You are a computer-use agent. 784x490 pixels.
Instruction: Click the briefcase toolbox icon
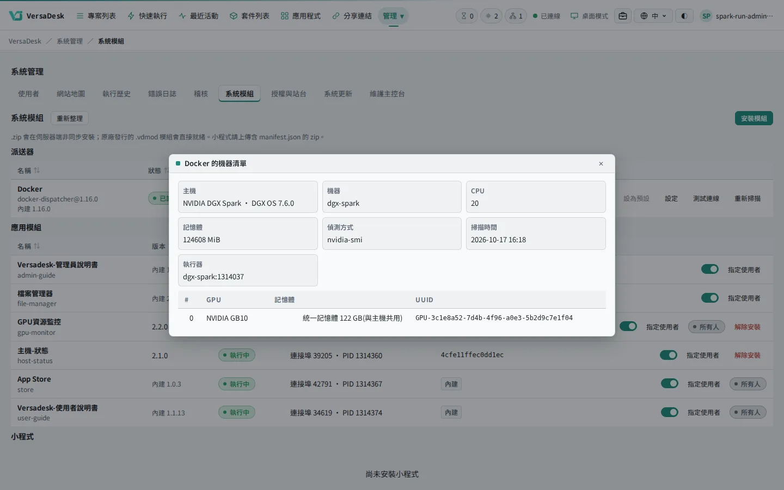(623, 16)
